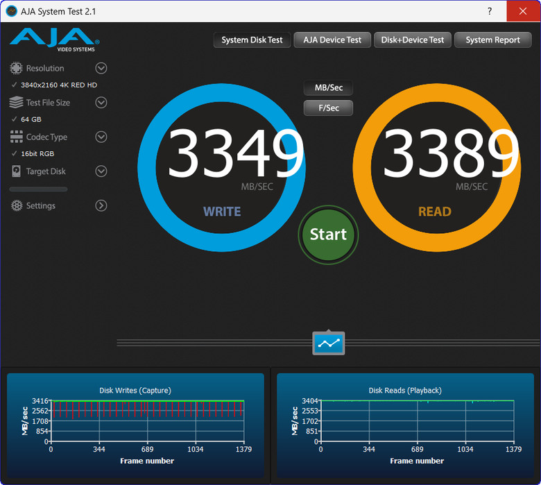Screen dimensions: 541x485
Task: Click the 64 GB file size value
Action: point(31,119)
